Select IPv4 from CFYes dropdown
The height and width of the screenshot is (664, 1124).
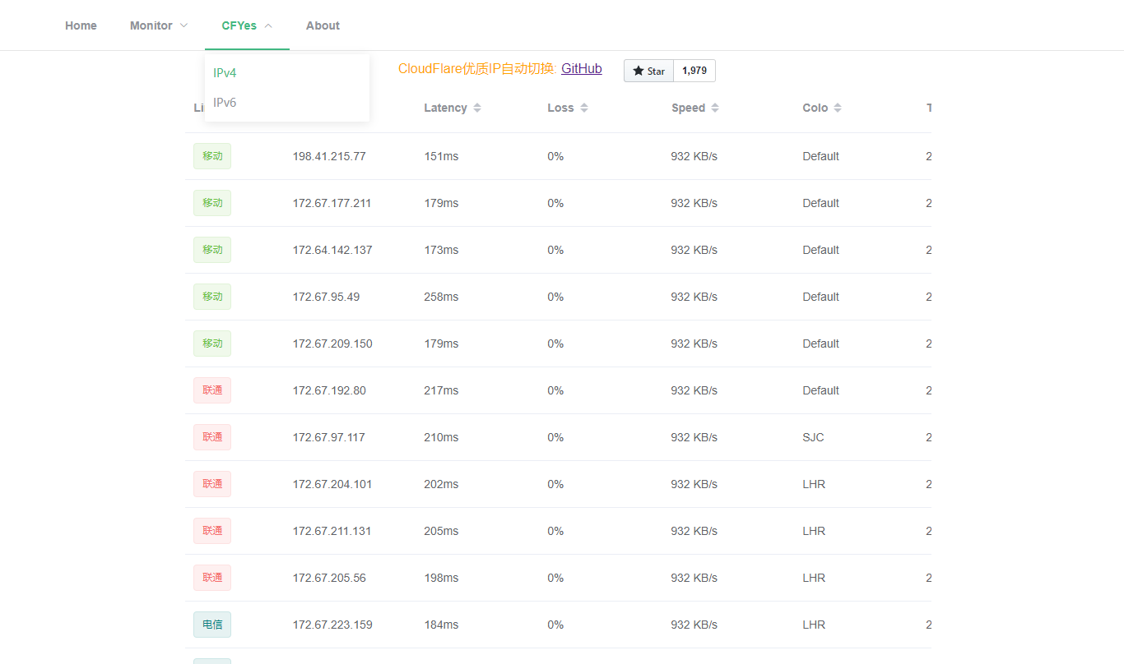click(x=225, y=73)
